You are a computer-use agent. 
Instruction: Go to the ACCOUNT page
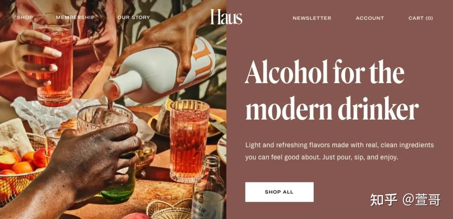click(370, 18)
